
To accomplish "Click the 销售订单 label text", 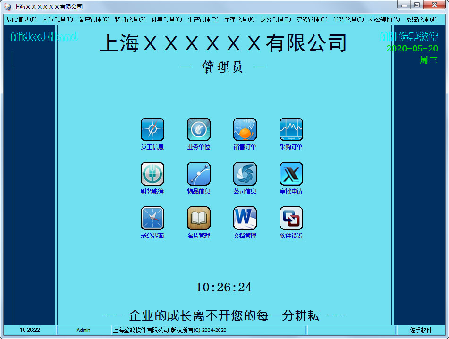I will (x=245, y=147).
